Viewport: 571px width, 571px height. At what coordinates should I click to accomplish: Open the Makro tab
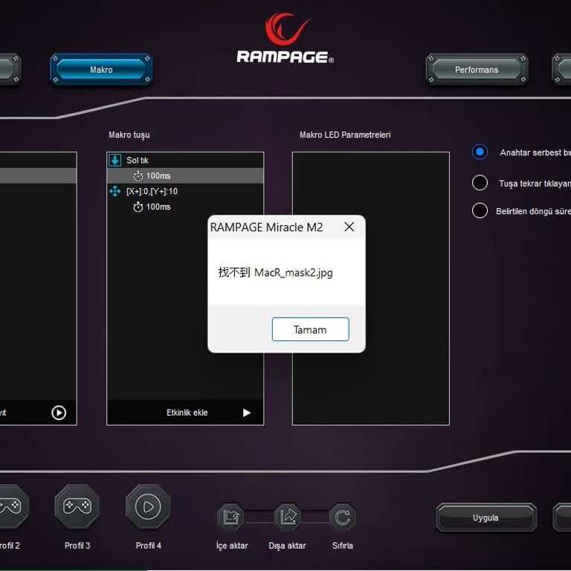tap(101, 70)
